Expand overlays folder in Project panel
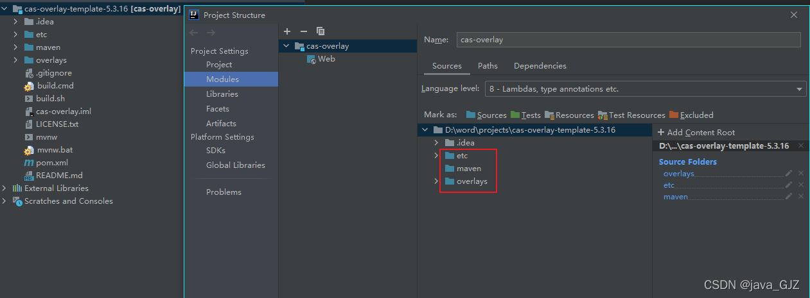Image resolution: width=810 pixels, height=298 pixels. 15,60
